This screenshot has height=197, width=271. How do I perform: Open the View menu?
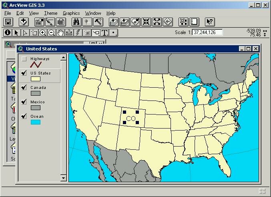[34, 13]
